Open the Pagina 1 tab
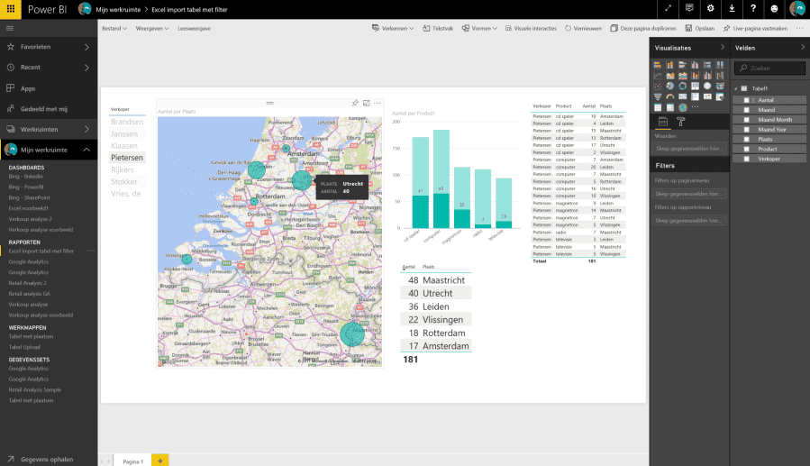This screenshot has height=466, width=810. point(132,461)
